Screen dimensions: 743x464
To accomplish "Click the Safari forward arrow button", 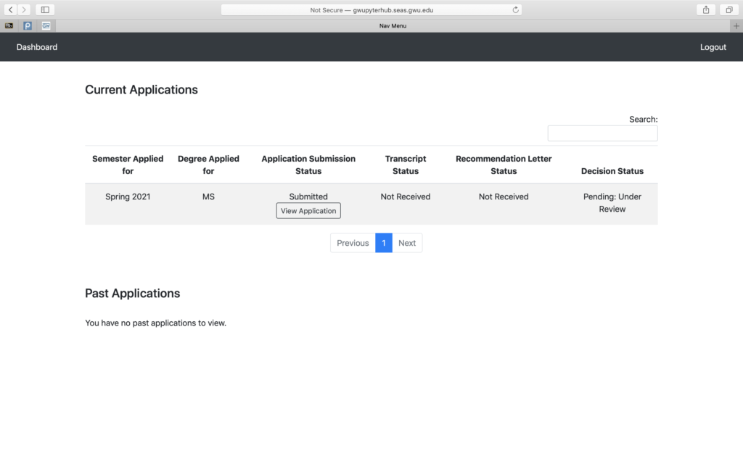I will coord(25,9).
